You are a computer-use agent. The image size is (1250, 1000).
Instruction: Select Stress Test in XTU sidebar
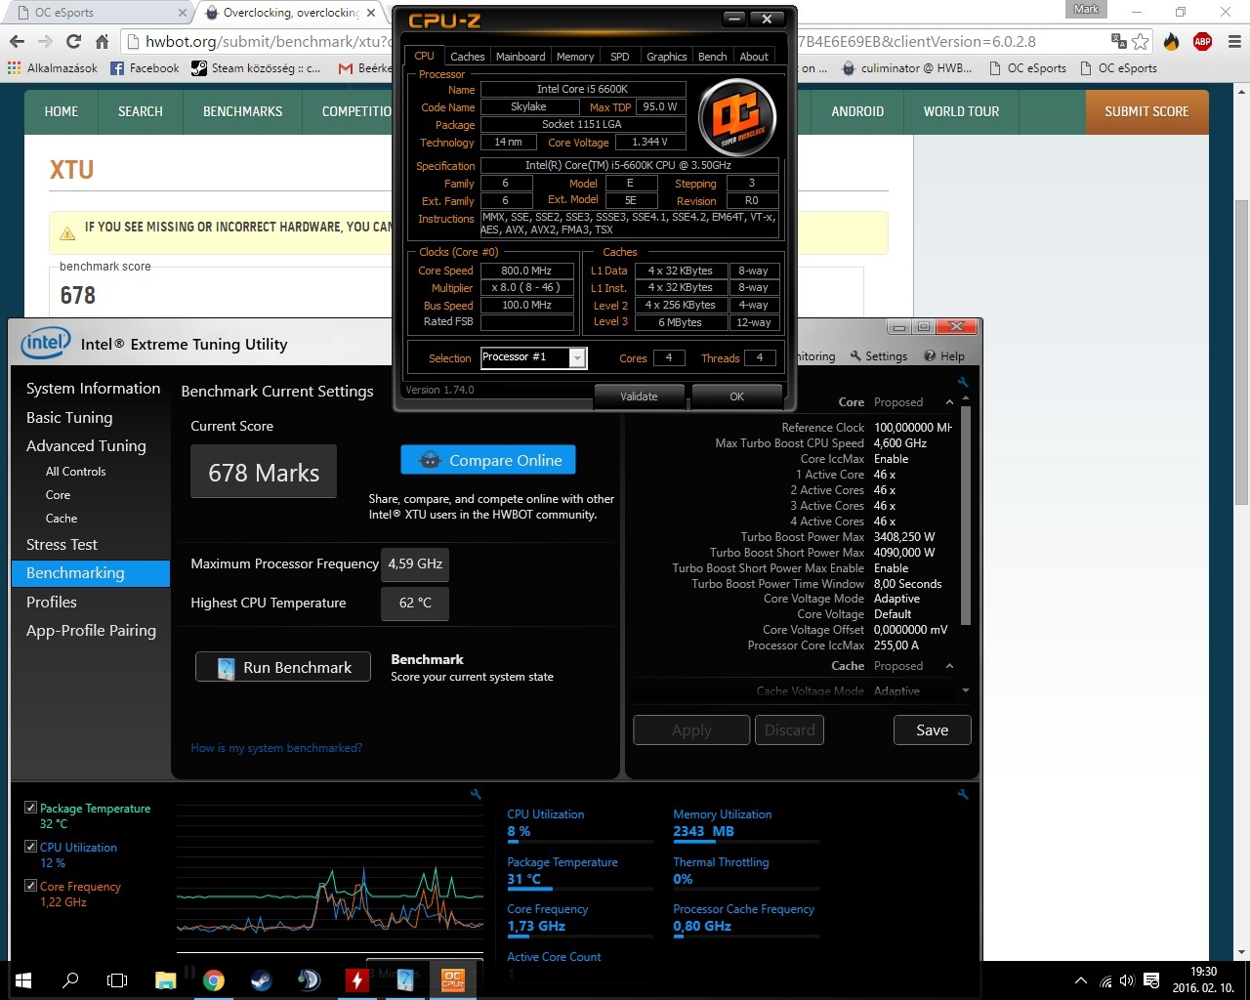point(62,545)
